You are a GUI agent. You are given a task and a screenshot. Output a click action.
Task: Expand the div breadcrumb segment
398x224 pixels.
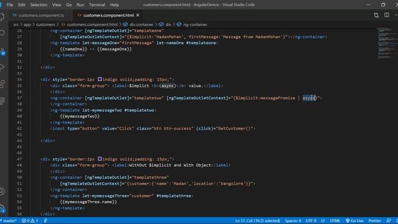pos(169,25)
